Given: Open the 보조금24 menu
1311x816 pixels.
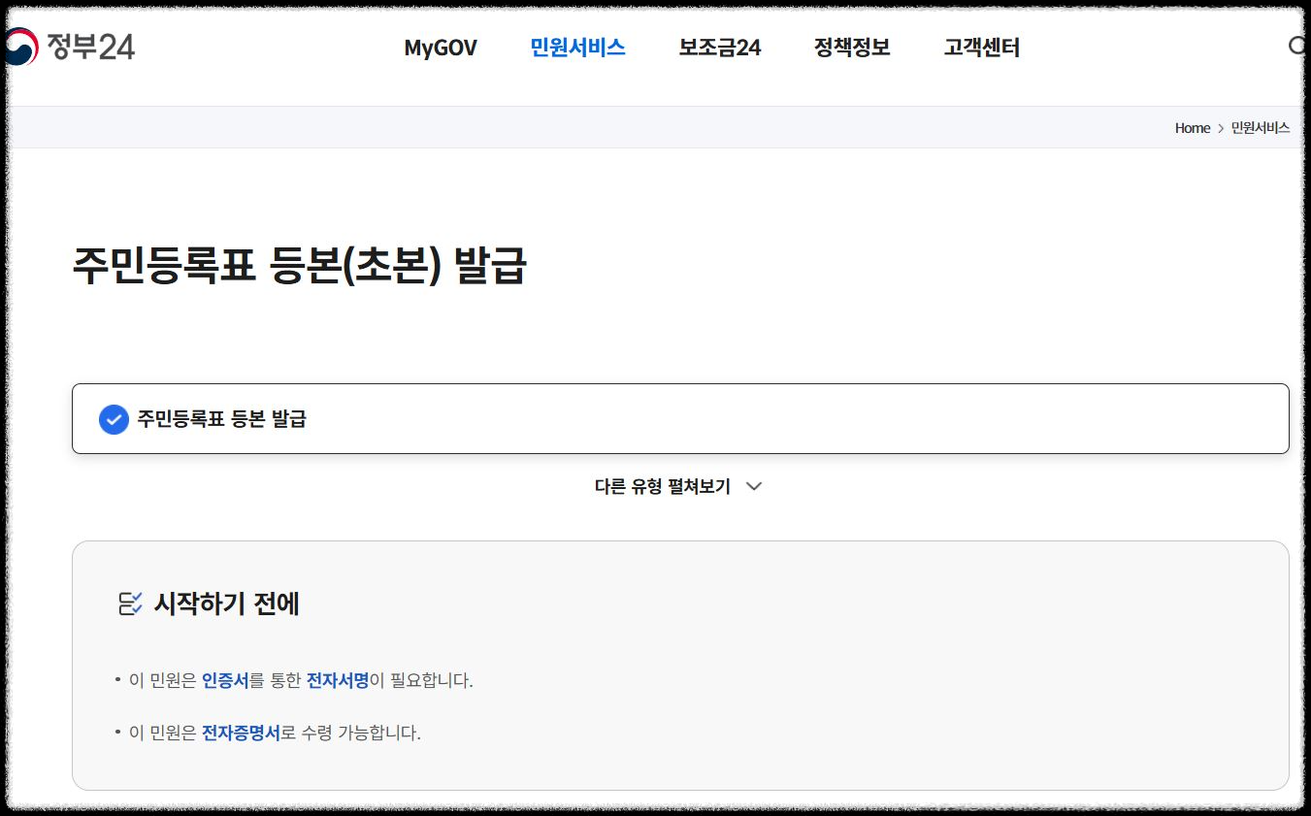Looking at the screenshot, I should tap(719, 47).
